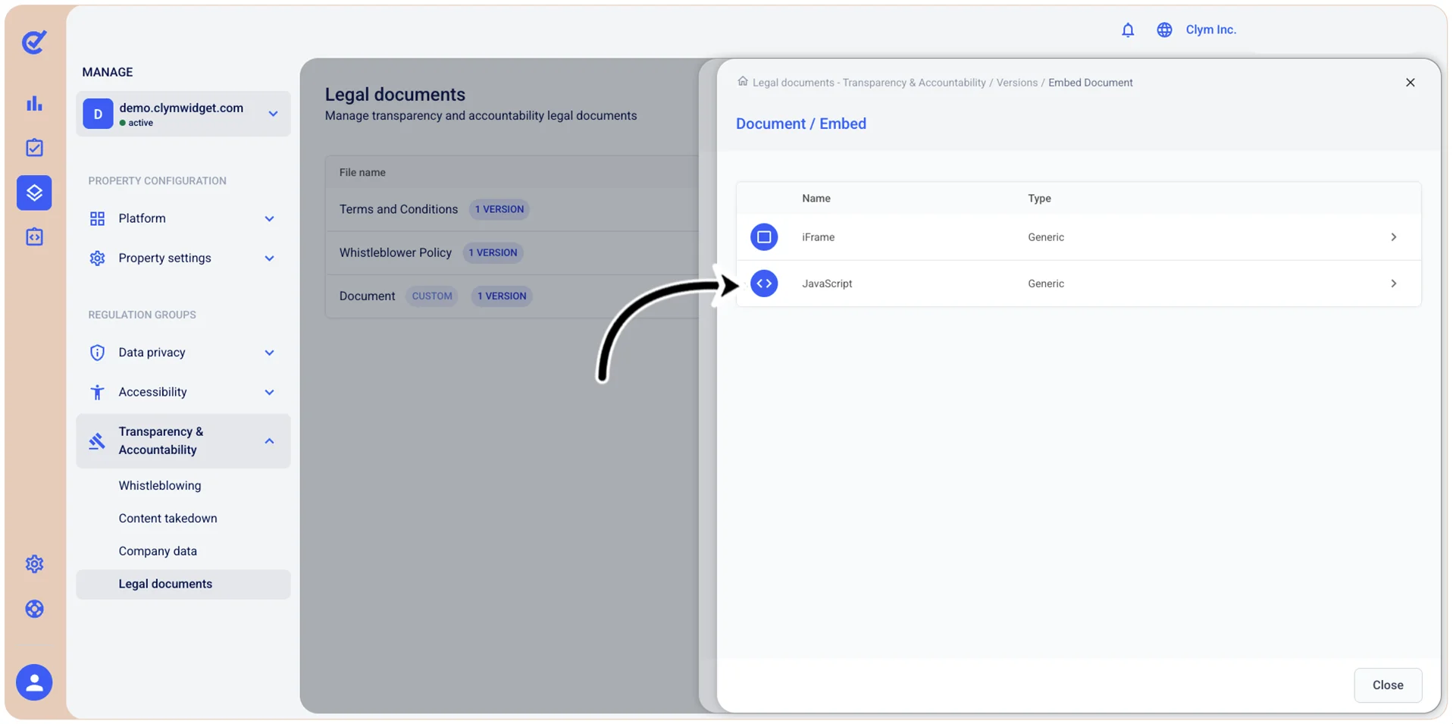Open the user profile avatar
The image size is (1453, 724).
[34, 682]
